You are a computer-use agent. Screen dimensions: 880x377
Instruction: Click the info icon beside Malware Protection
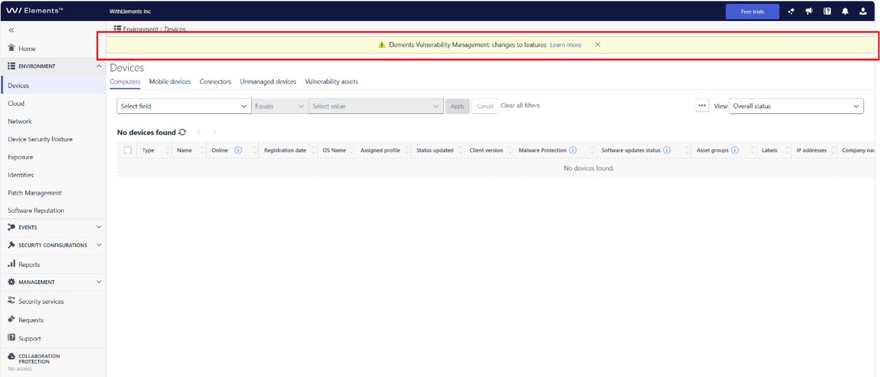pyautogui.click(x=573, y=150)
